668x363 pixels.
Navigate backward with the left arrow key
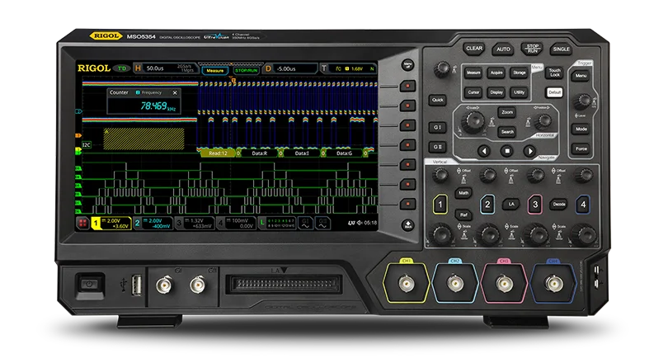click(483, 151)
